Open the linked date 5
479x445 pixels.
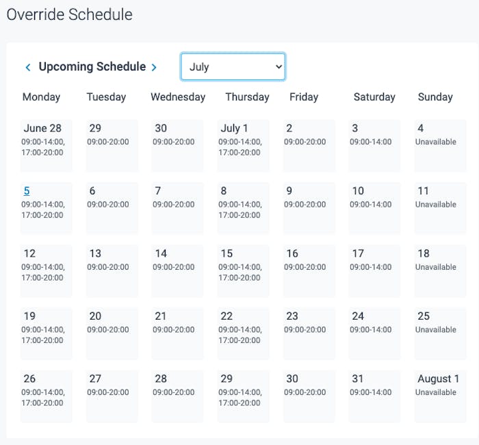[27, 191]
